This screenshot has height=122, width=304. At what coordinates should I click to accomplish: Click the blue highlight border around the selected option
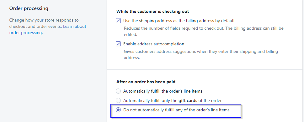pyautogui.click(x=176, y=104)
